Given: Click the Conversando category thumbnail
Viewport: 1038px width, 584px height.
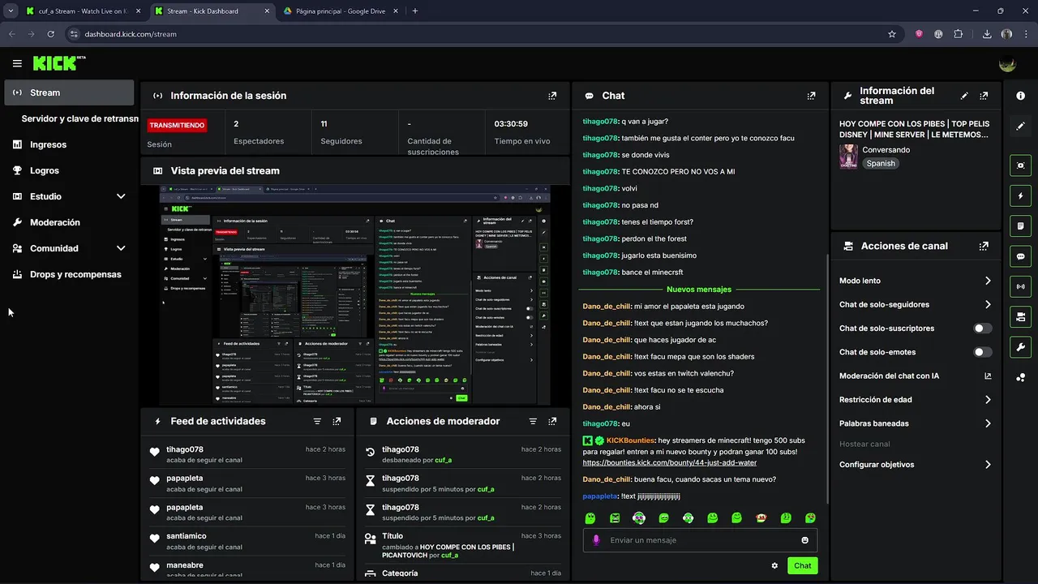Looking at the screenshot, I should click(848, 157).
